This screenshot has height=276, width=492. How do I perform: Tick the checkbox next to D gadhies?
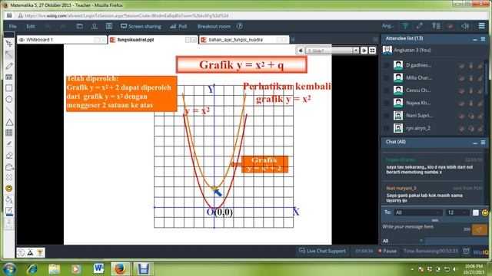point(387,65)
